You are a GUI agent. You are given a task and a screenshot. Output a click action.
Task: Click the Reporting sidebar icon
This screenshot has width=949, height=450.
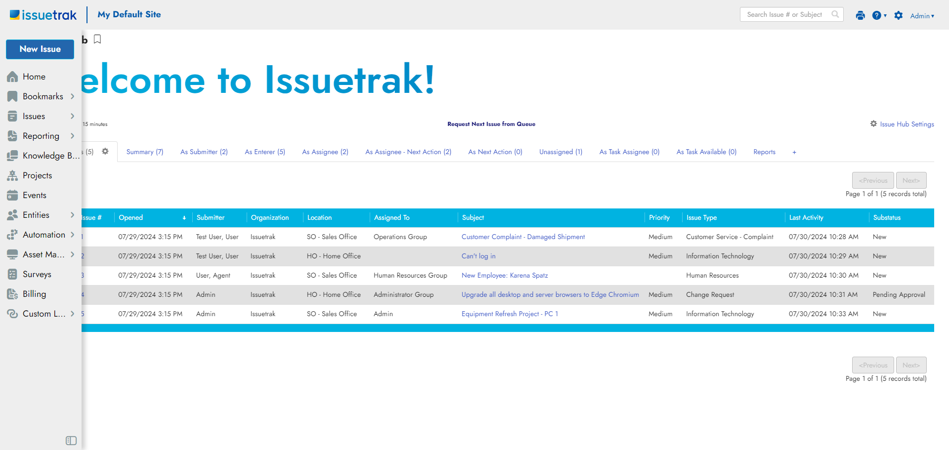12,136
